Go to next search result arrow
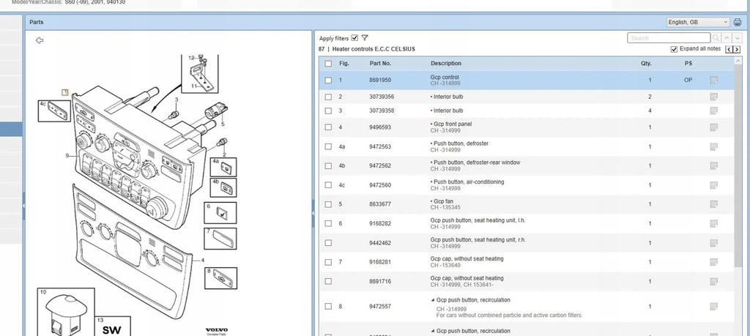Viewport: 750px width, 336px height. click(737, 38)
